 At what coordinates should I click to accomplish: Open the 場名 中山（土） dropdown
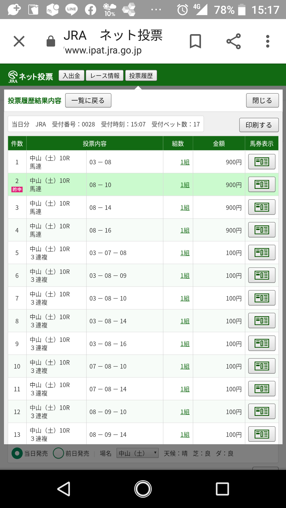pos(137,453)
